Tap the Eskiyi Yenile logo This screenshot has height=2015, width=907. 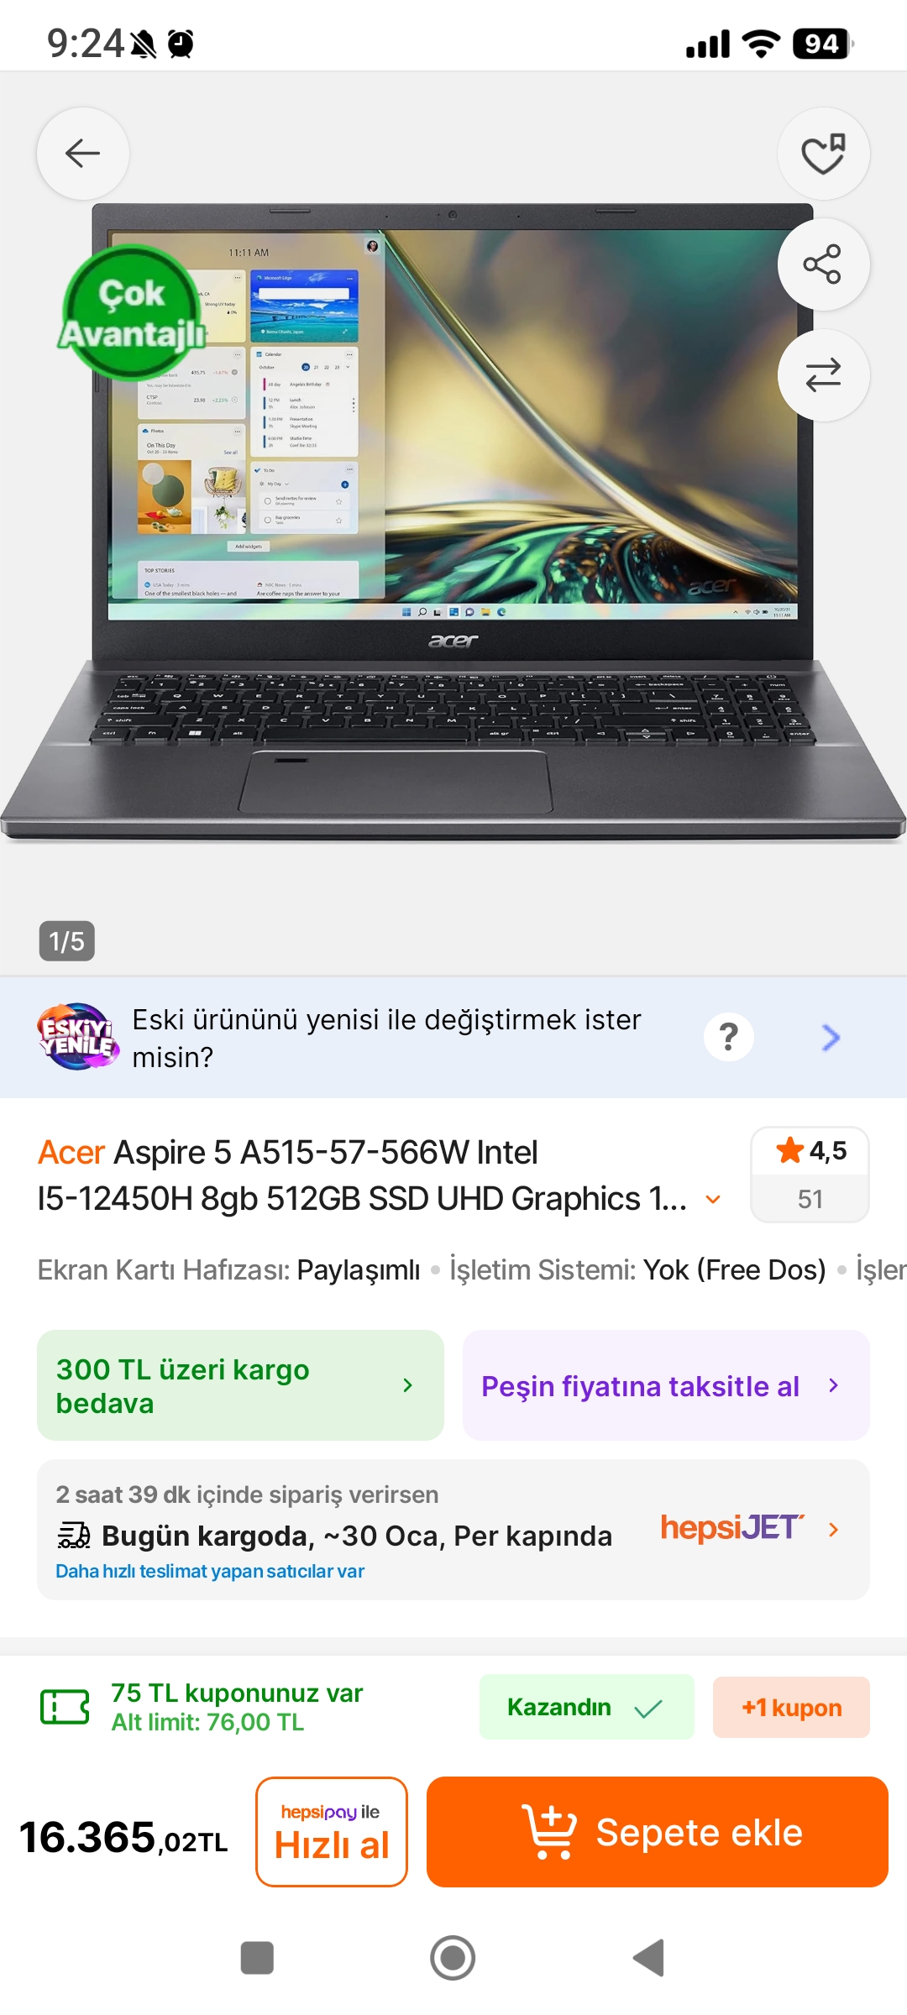pyautogui.click(x=77, y=1037)
